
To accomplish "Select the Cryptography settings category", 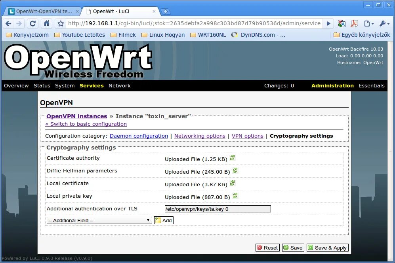I will tap(301, 136).
